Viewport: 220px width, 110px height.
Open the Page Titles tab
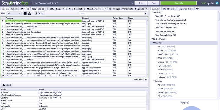point(61,9)
